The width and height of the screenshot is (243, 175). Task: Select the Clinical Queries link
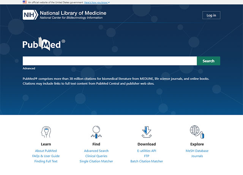96,156
